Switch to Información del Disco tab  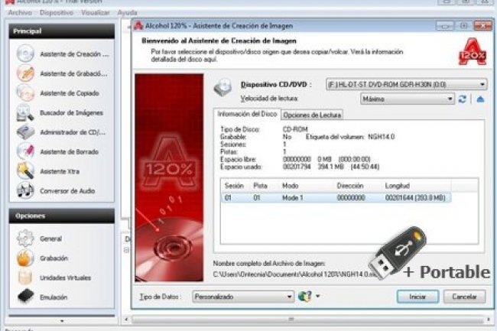coord(247,114)
